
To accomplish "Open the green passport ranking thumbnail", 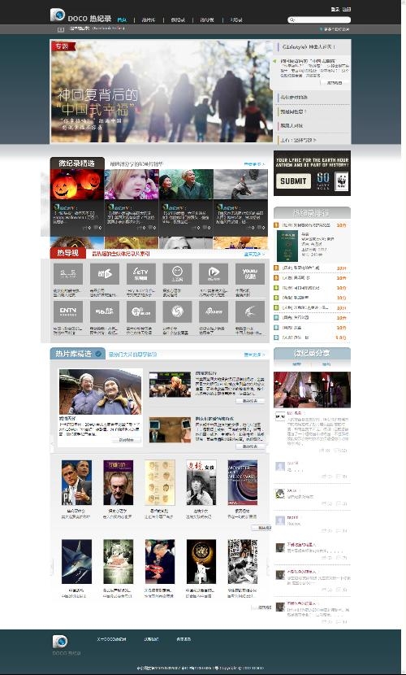I will 287,246.
